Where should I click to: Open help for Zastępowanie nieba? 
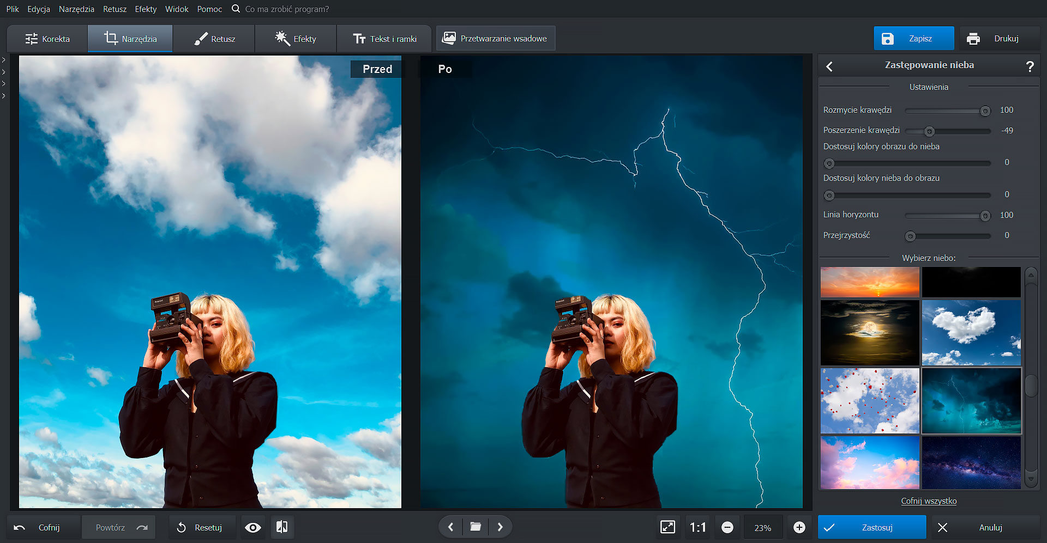pyautogui.click(x=1030, y=66)
